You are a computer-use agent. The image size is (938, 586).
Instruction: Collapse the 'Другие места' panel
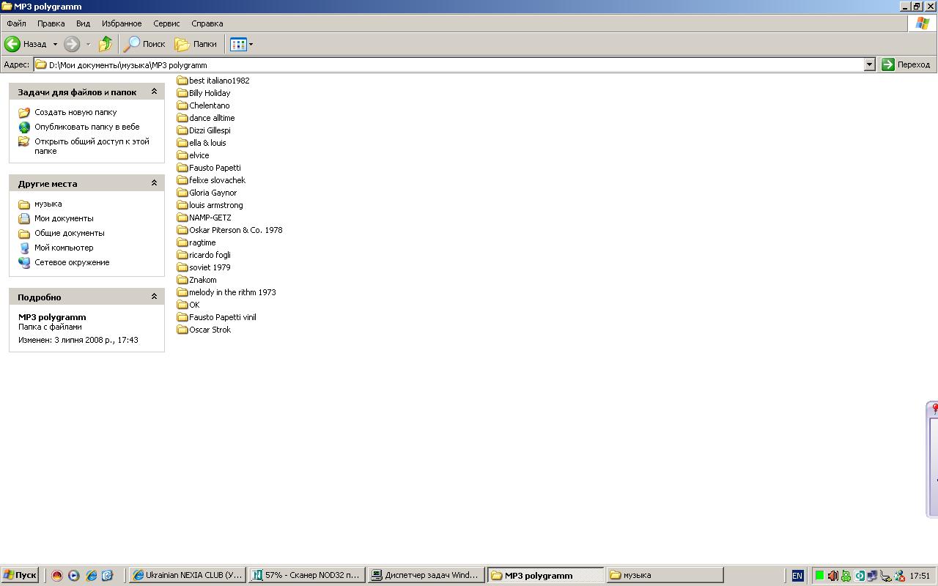[154, 183]
